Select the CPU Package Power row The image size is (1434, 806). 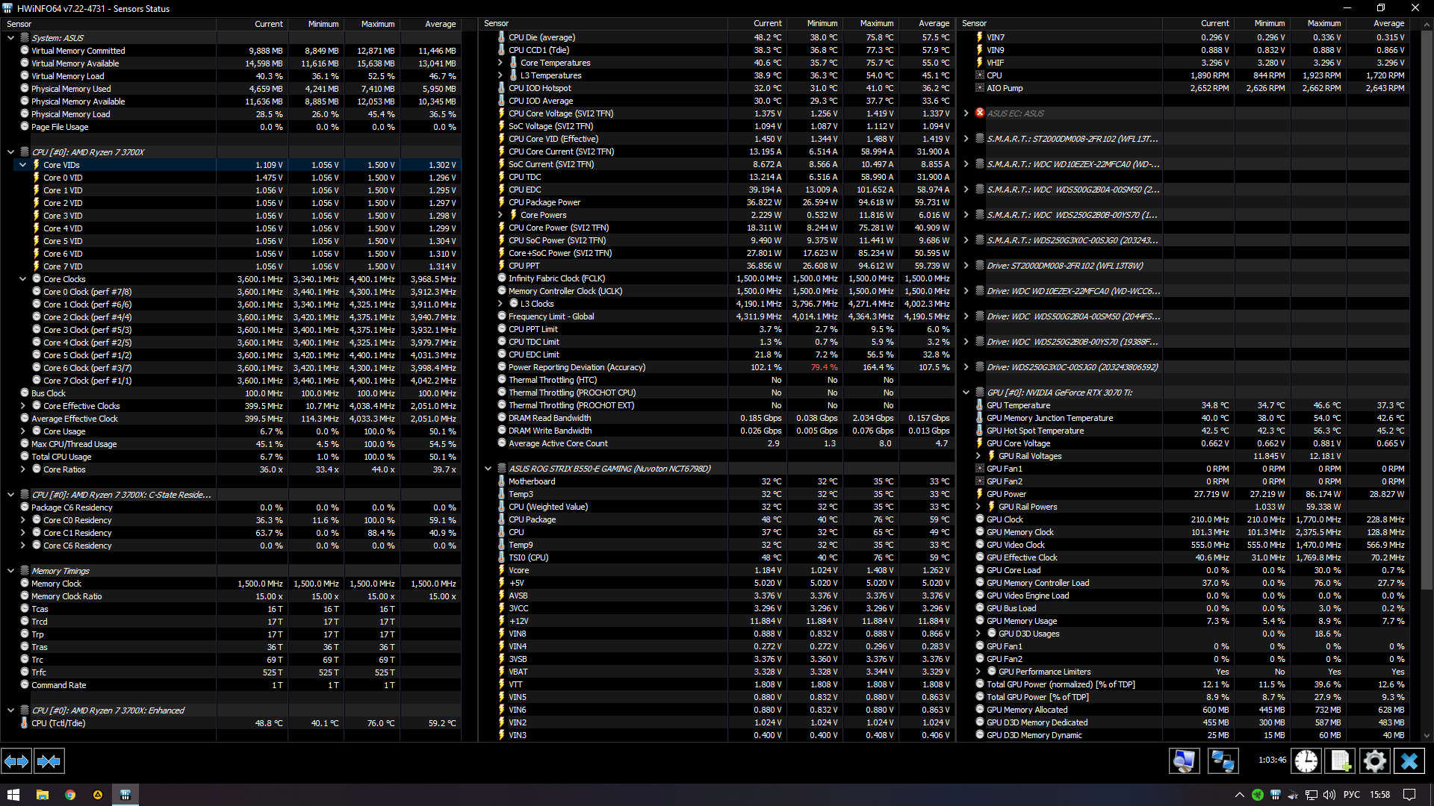tap(544, 202)
